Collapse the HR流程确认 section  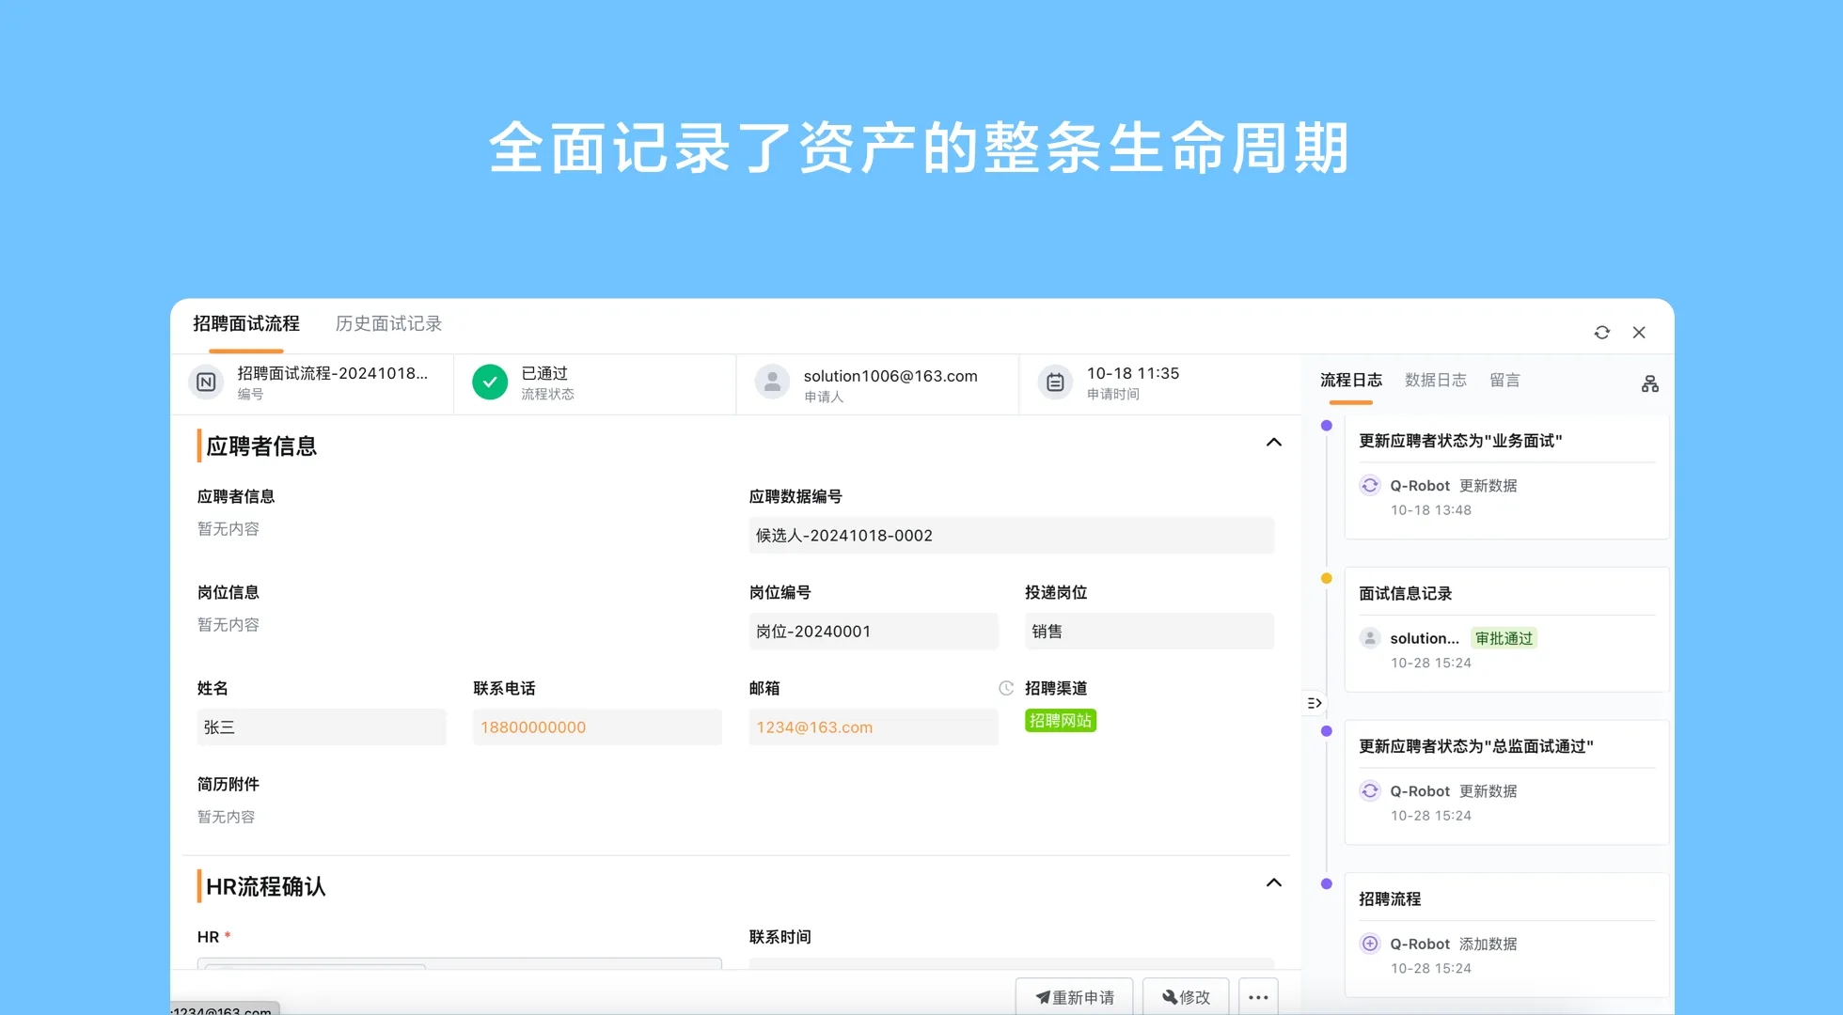1273,882
